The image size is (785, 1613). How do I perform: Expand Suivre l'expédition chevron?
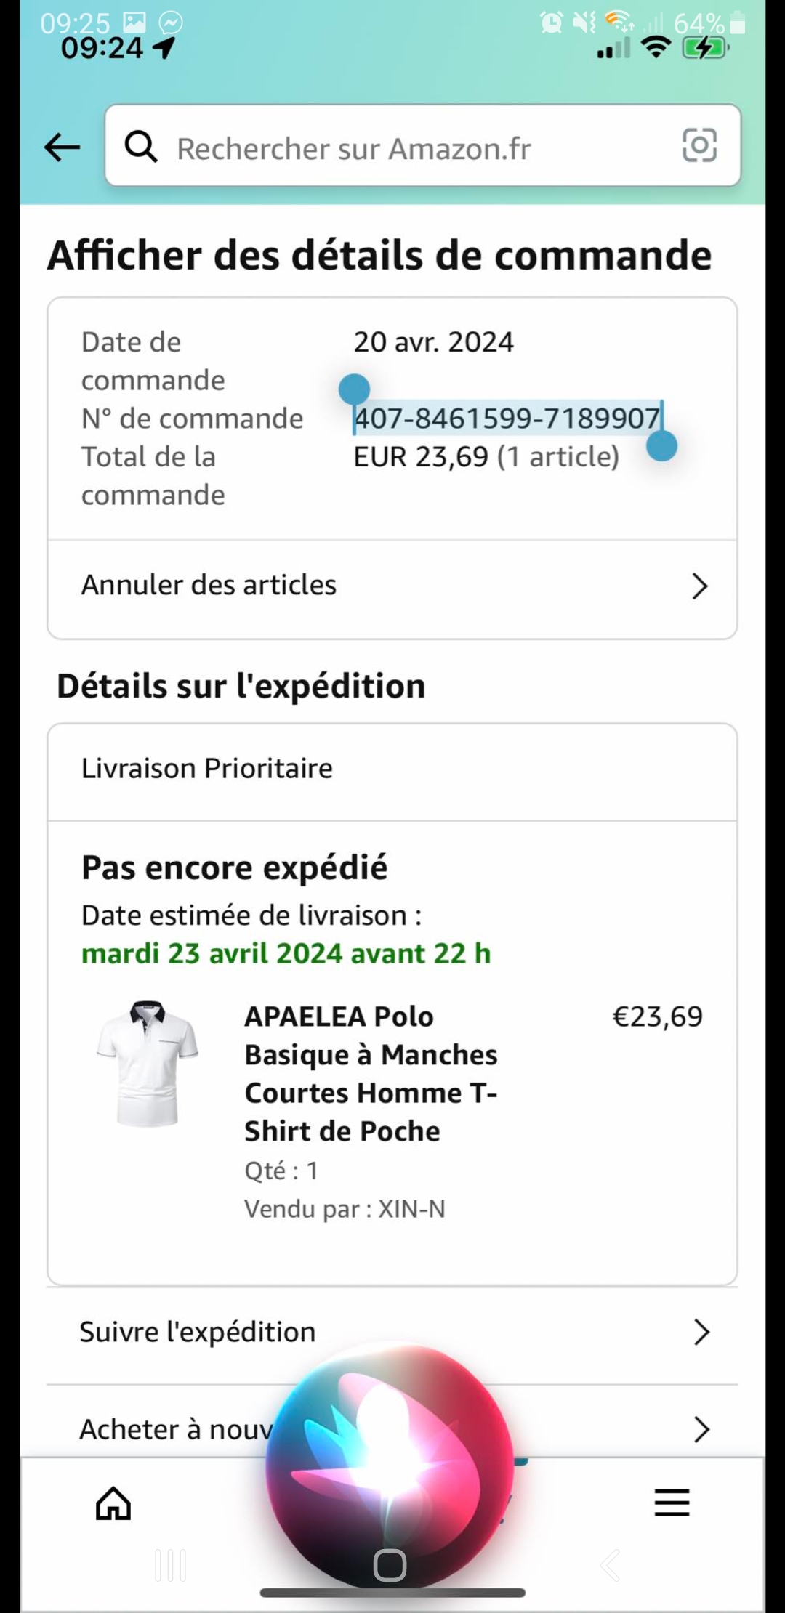click(x=701, y=1332)
